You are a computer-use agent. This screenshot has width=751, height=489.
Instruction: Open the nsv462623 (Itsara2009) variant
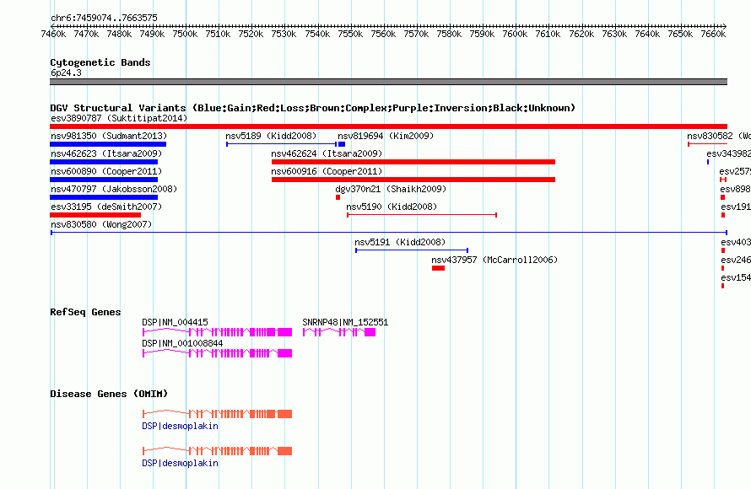point(106,153)
